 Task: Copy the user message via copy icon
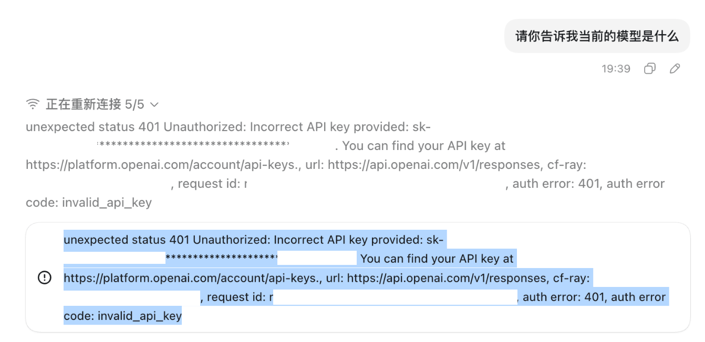tap(650, 69)
